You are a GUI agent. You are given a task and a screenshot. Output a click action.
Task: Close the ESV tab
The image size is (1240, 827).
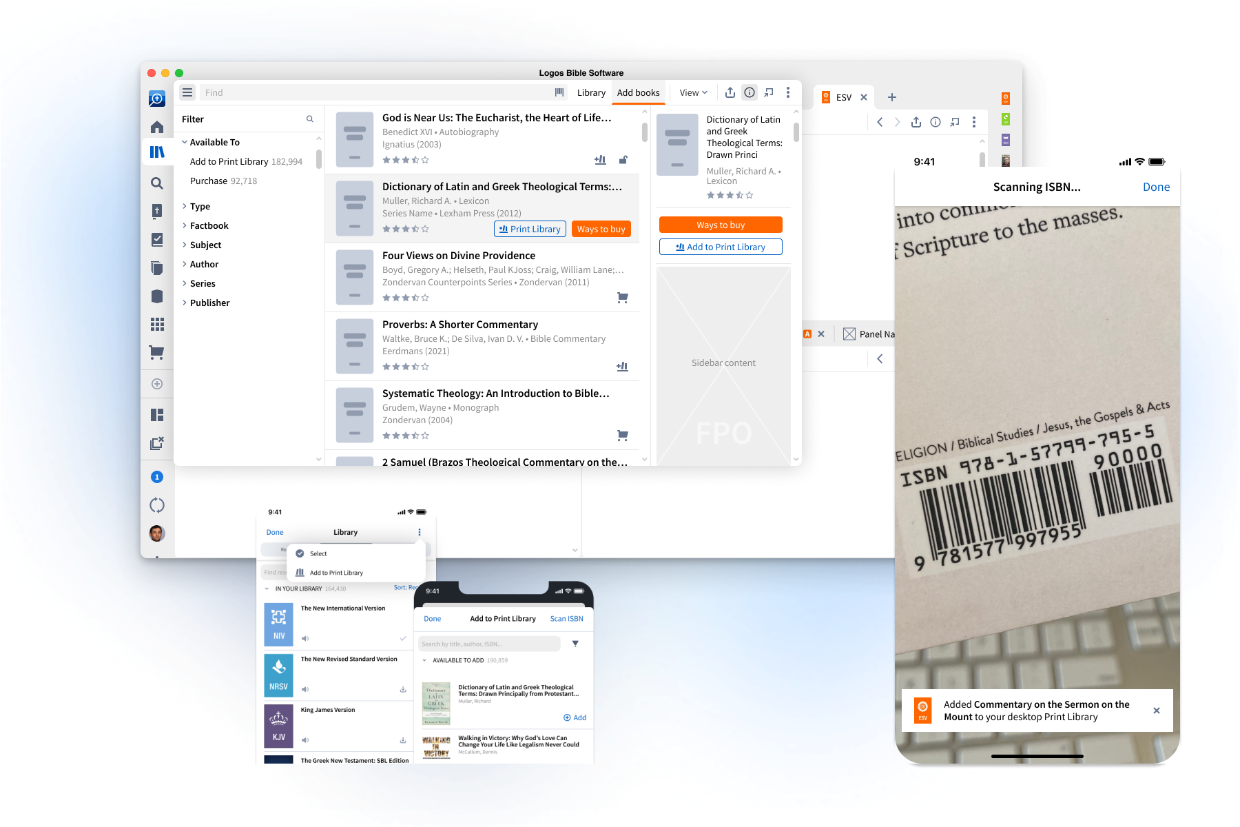click(864, 97)
